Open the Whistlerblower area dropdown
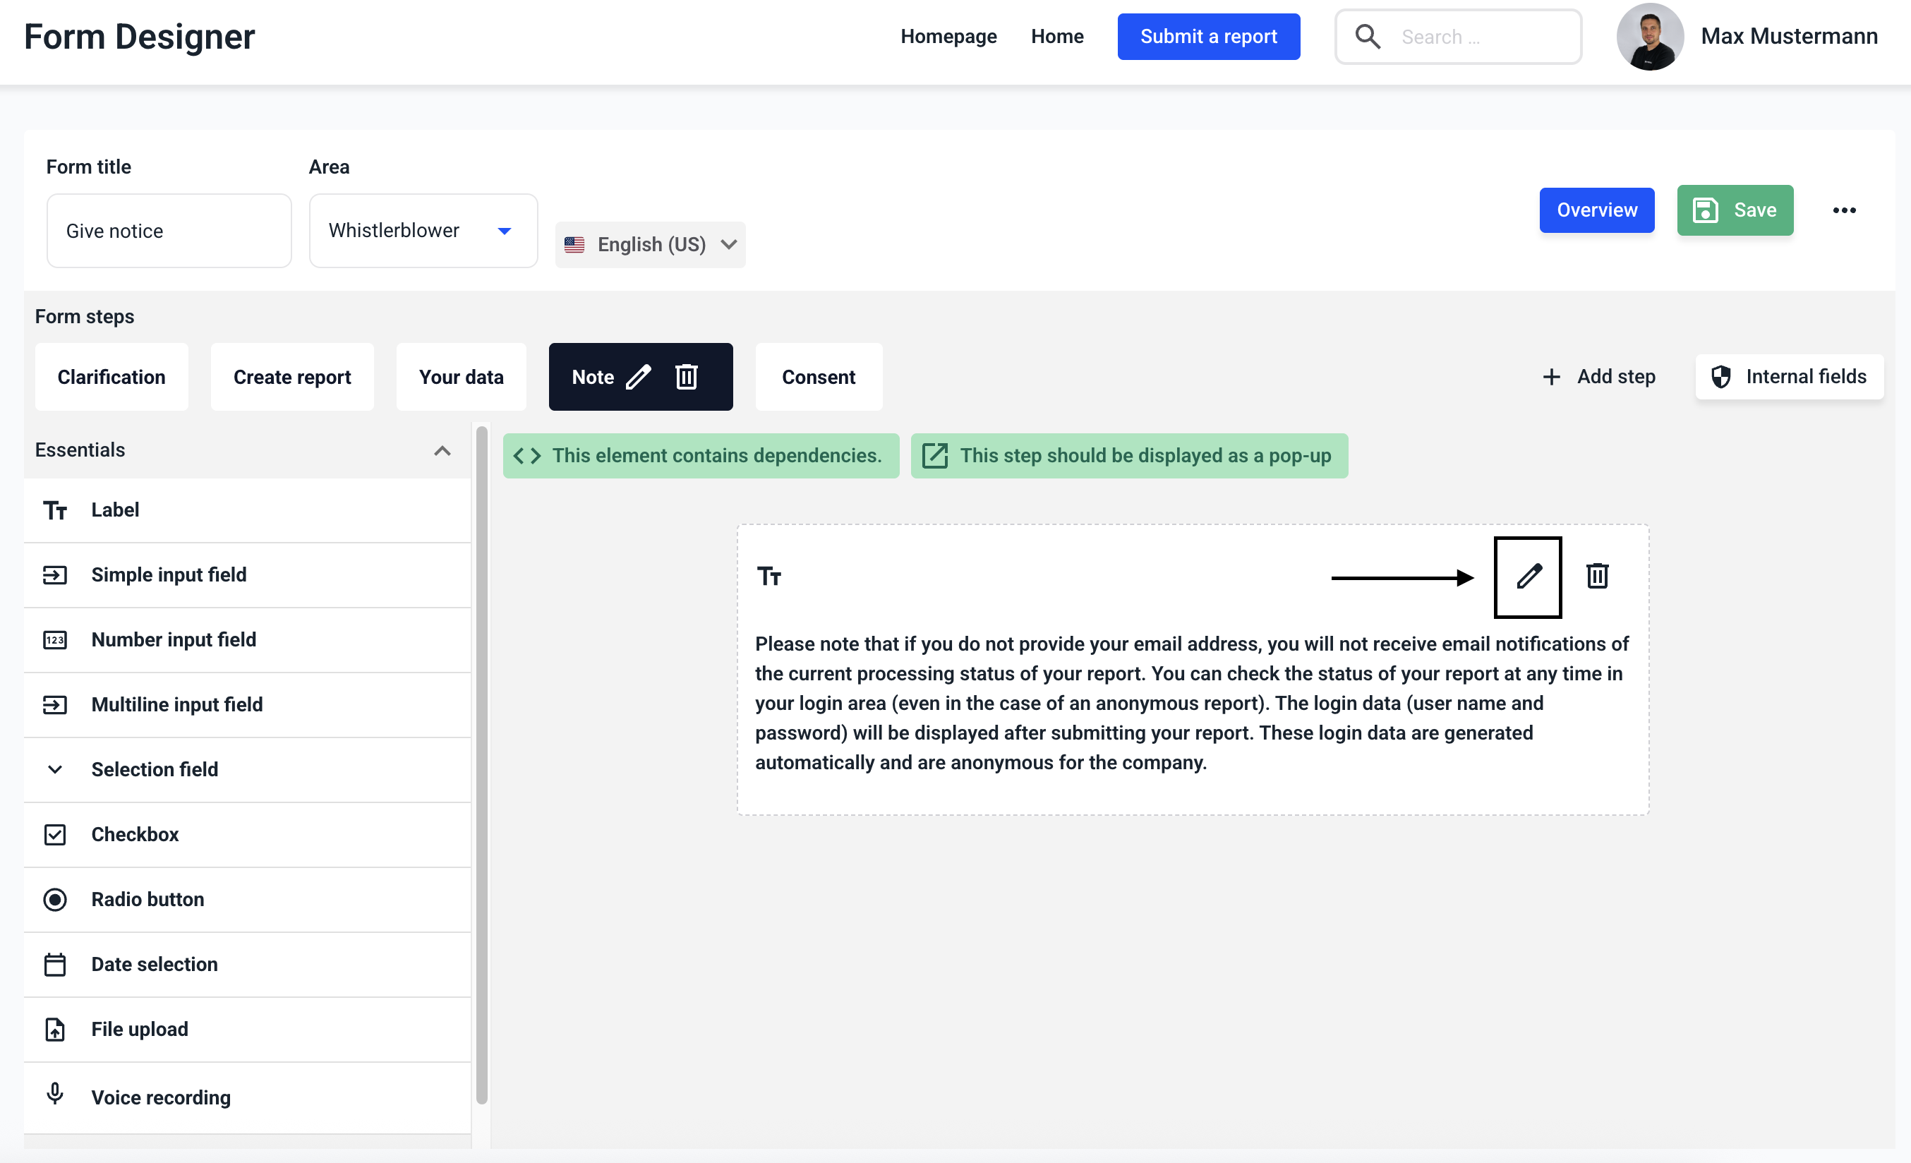Screen dimensions: 1911x1163 click(x=423, y=231)
